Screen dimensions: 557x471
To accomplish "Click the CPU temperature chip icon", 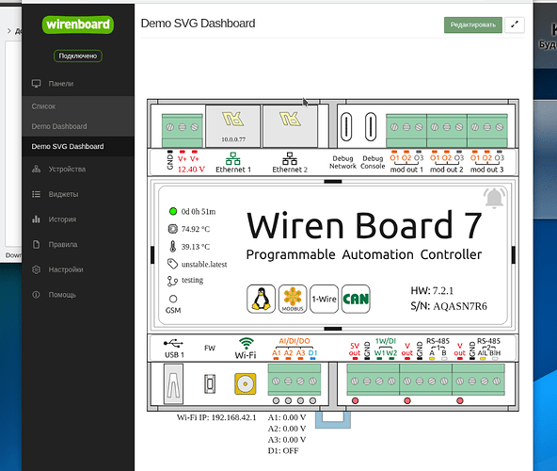I will (x=172, y=229).
